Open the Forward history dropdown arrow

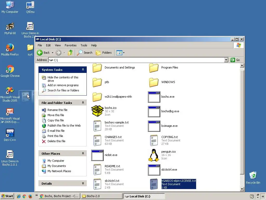(64, 53)
